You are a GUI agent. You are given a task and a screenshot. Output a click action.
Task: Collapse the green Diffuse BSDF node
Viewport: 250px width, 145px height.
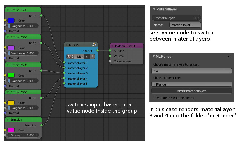click(8, 65)
